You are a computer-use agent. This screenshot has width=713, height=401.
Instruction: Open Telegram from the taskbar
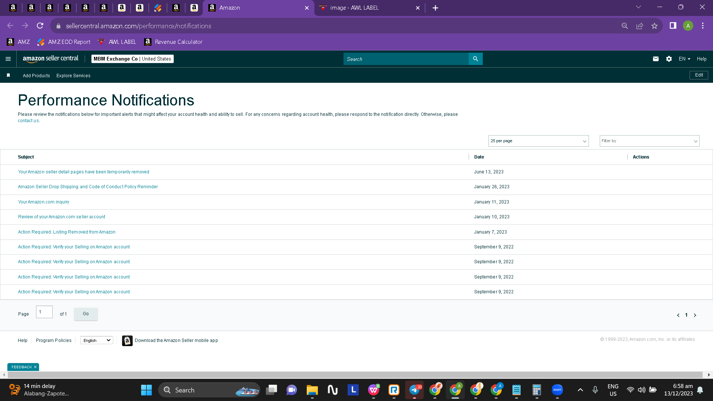point(414,390)
